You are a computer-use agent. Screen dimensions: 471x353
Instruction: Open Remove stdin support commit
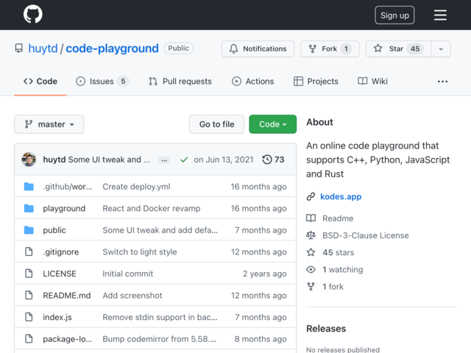(x=160, y=317)
